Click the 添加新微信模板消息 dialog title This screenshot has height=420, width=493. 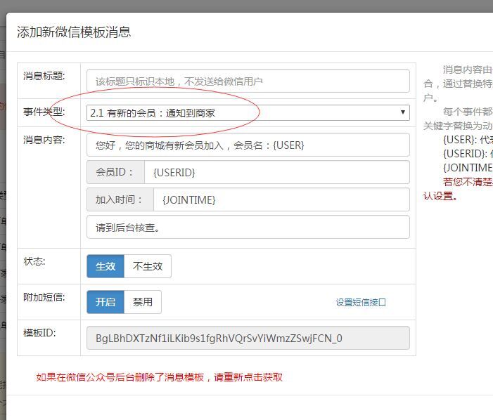point(74,32)
